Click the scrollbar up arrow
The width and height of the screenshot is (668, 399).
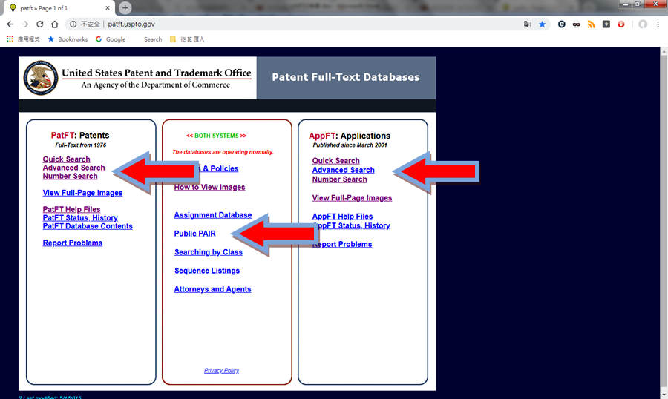[x=664, y=51]
